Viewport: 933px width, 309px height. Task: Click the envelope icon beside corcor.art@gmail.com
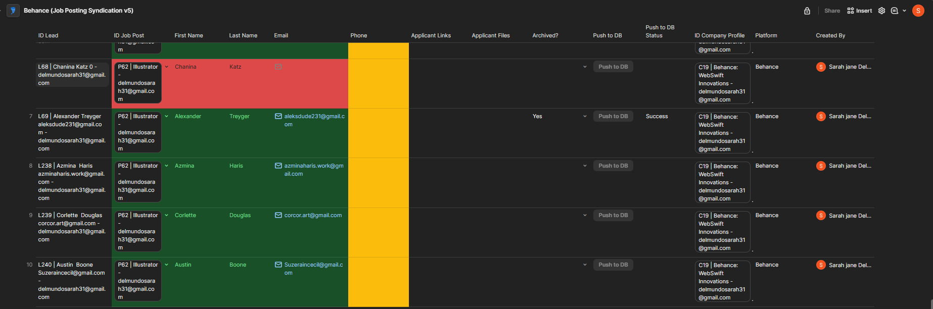tap(278, 215)
